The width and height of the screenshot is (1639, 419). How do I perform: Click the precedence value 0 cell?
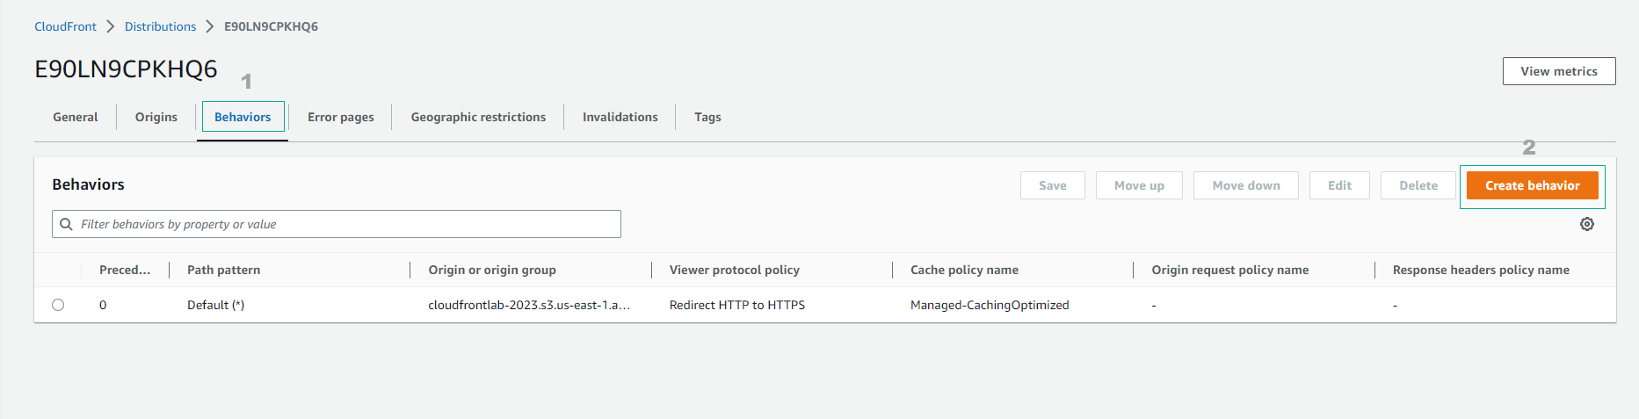103,305
